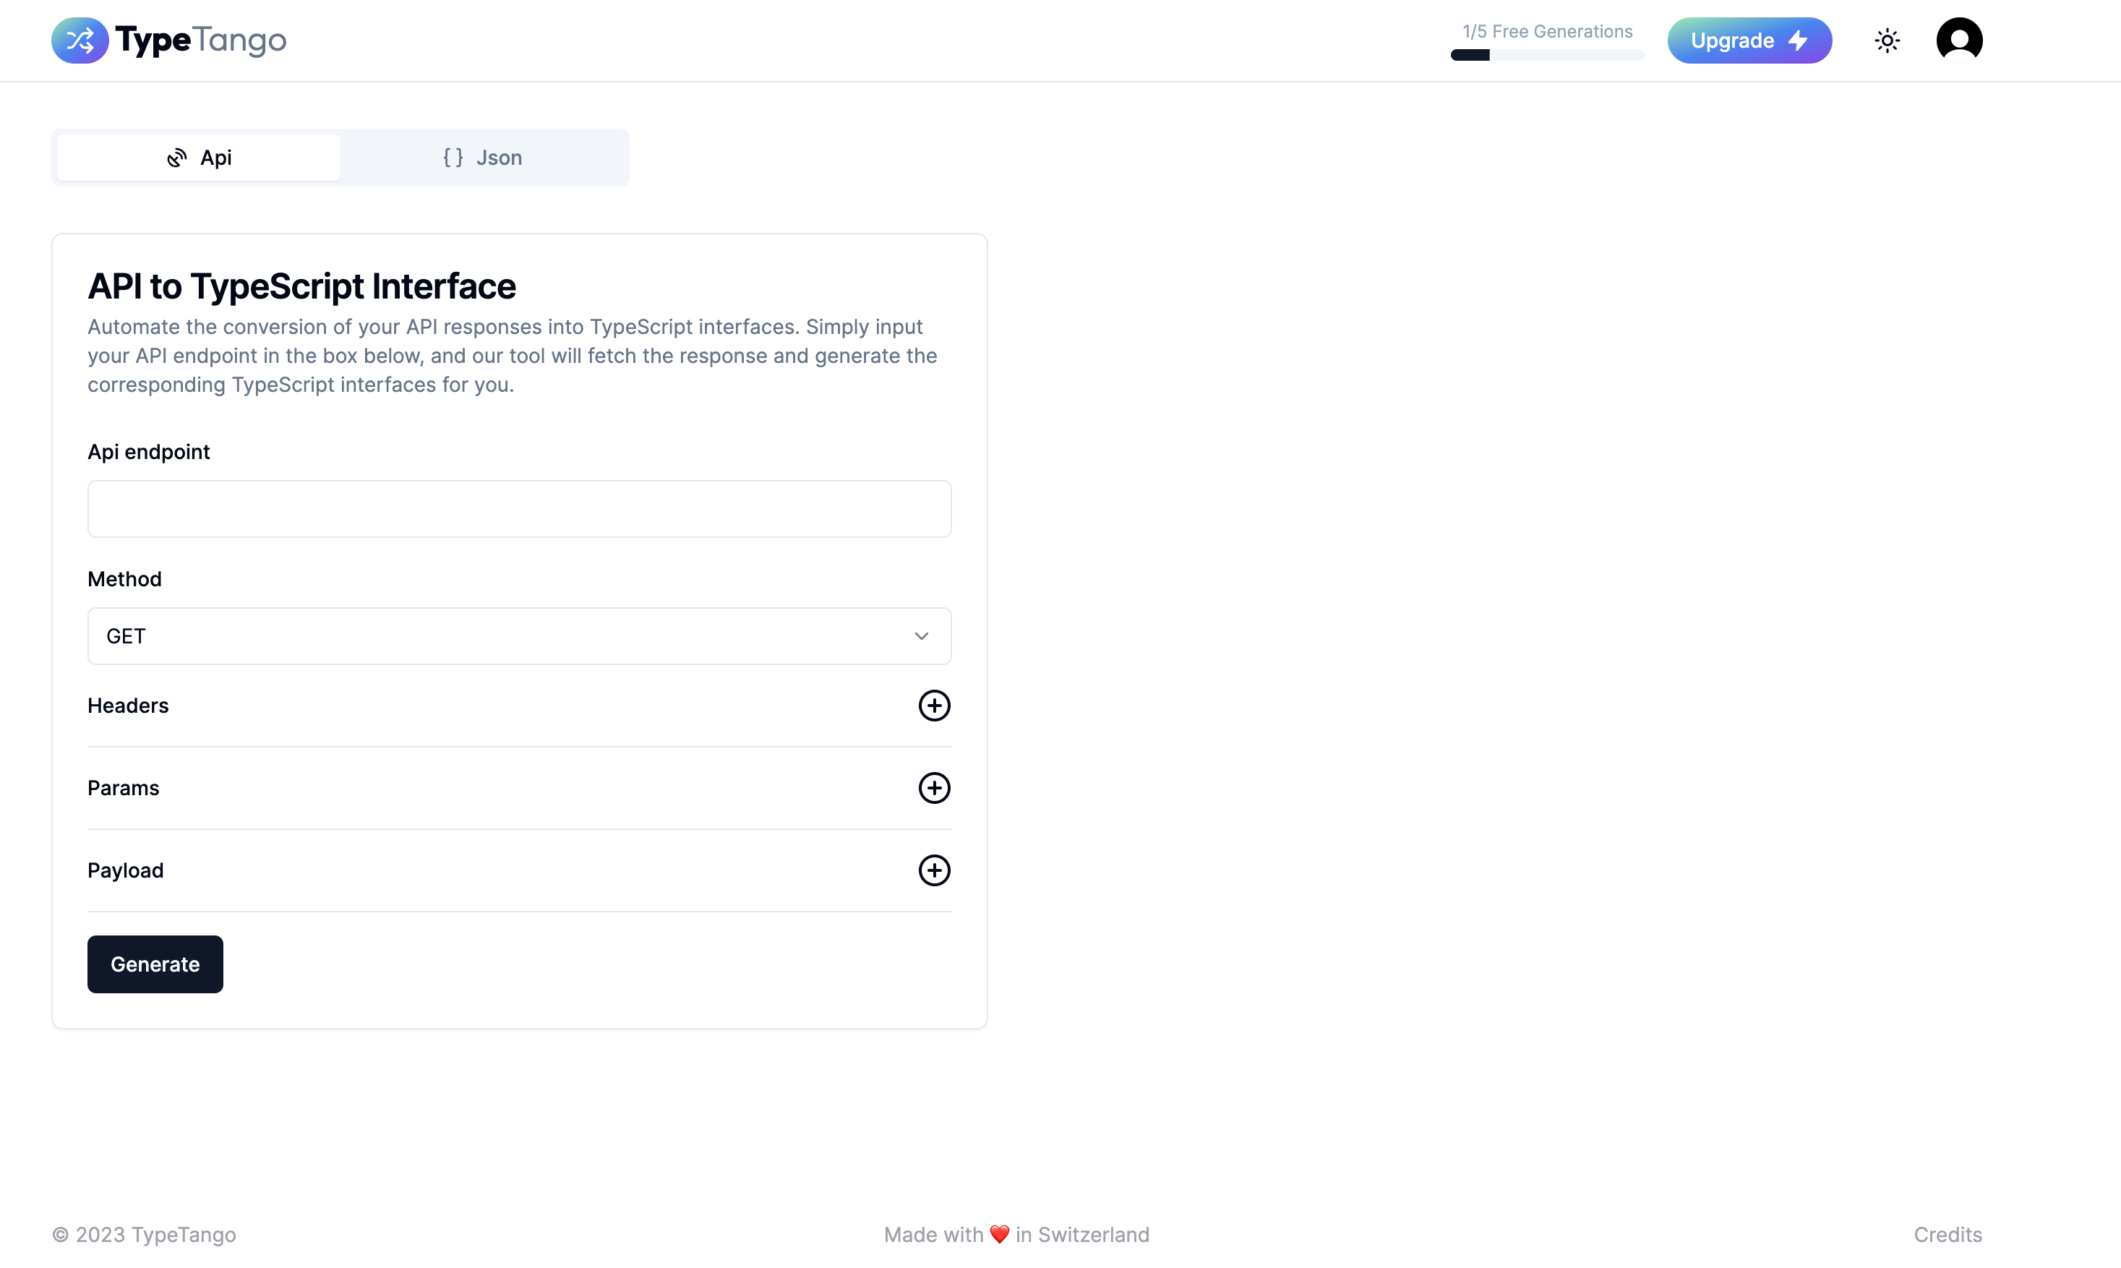
Task: Switch to the Json tab
Action: pyautogui.click(x=484, y=158)
